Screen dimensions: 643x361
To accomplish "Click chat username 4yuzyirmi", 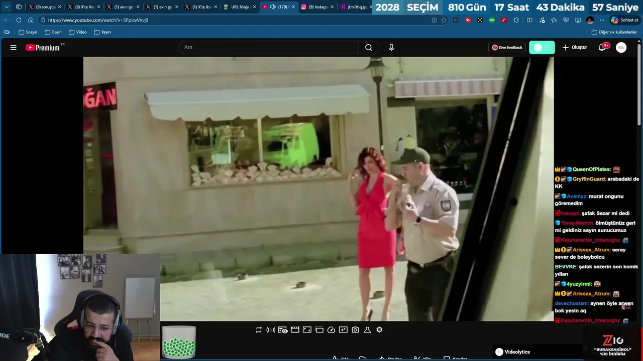I will 579,284.
